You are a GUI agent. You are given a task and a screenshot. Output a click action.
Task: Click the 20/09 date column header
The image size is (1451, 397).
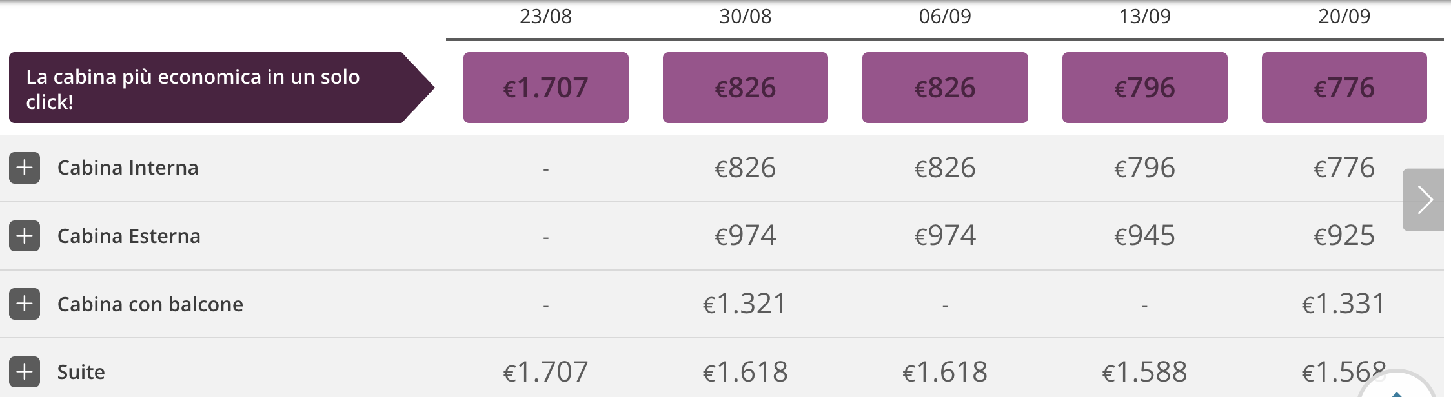click(1344, 16)
